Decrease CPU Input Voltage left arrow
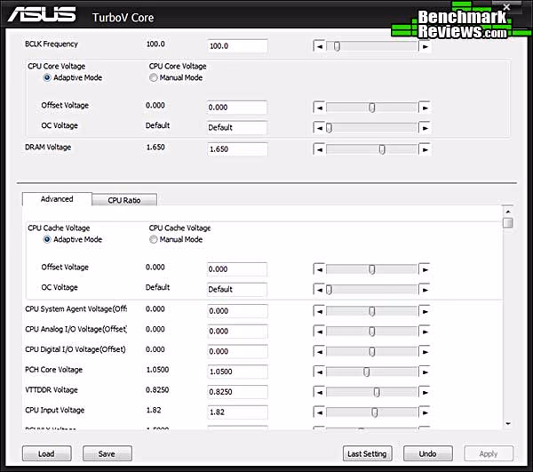Image resolution: width=533 pixels, height=472 pixels. point(319,412)
